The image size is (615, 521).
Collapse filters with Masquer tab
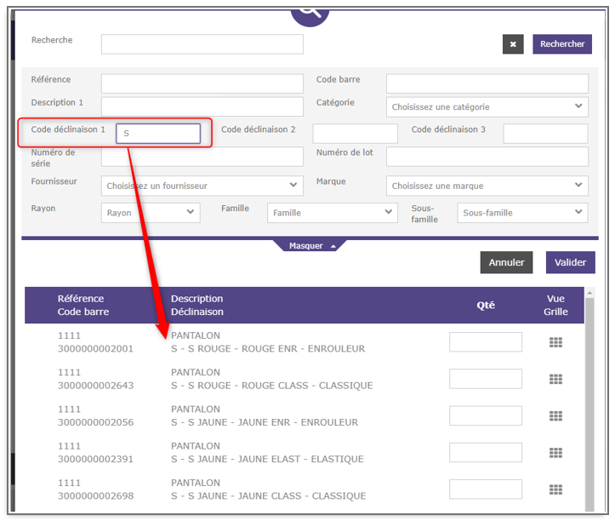tap(310, 245)
